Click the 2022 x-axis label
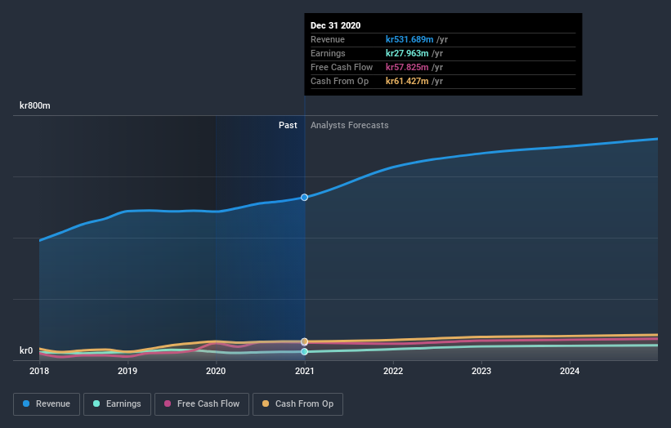The image size is (671, 428). click(393, 371)
